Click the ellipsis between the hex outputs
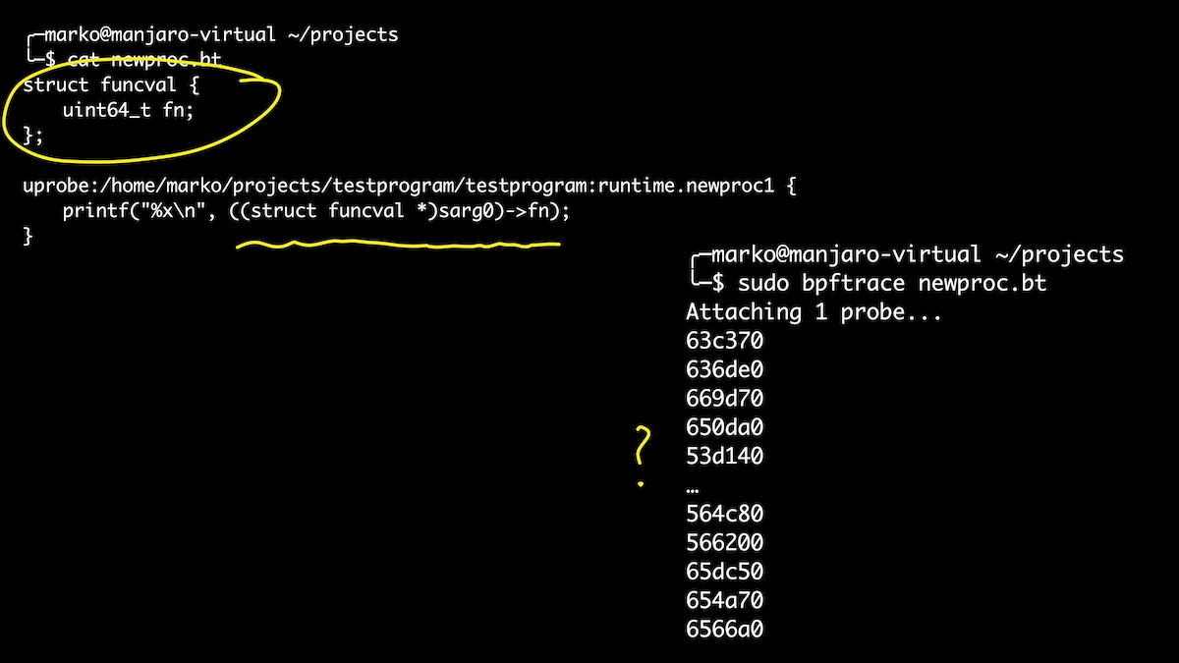 [x=693, y=487]
